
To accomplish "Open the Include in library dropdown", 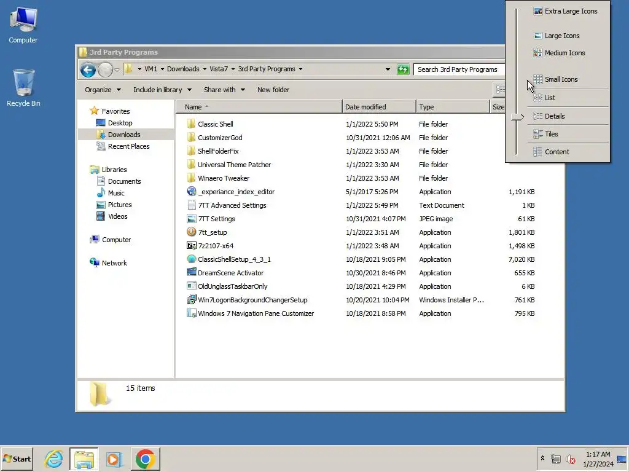I will pos(162,90).
